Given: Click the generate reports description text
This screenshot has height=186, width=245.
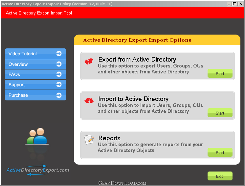Looking at the screenshot, I should tap(150, 147).
